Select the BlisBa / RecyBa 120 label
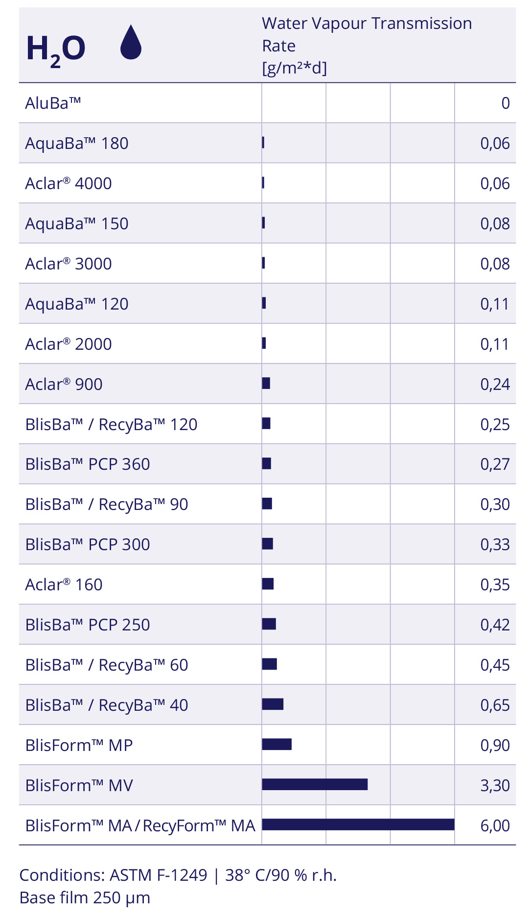The height and width of the screenshot is (918, 529). (111, 424)
